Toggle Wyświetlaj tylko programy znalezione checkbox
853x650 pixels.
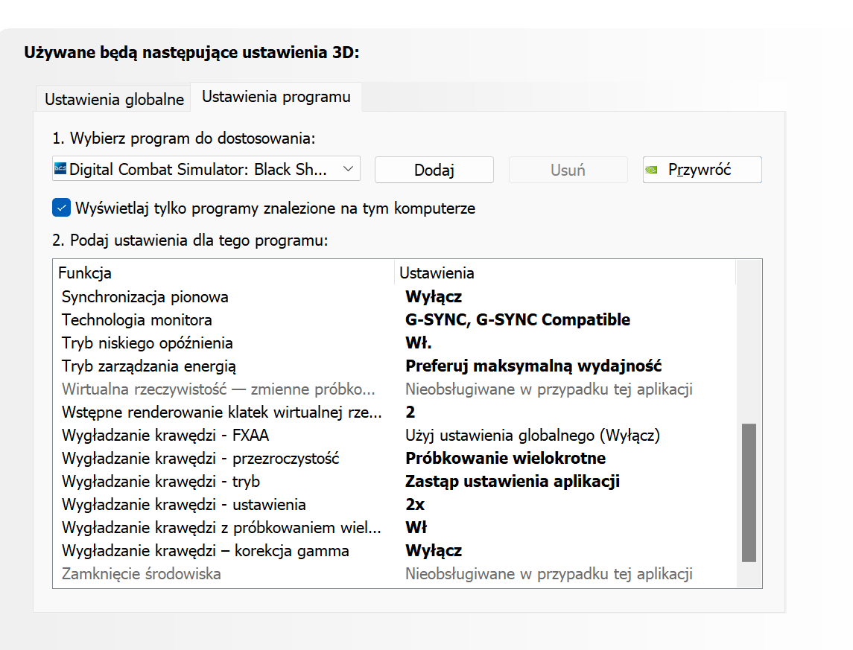coord(62,208)
